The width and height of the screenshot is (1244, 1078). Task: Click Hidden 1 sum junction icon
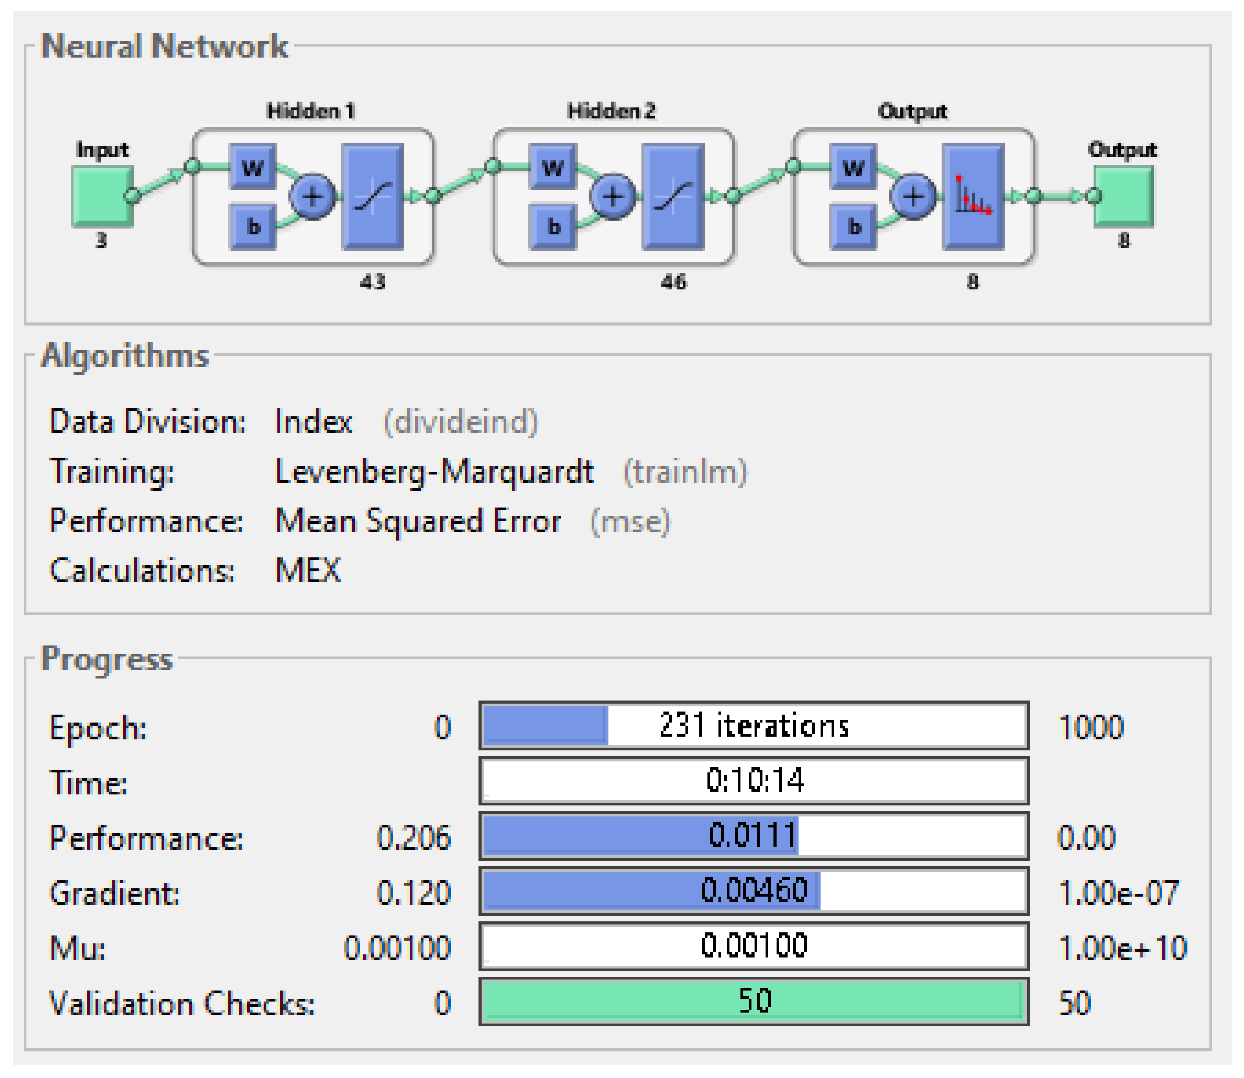click(x=312, y=197)
